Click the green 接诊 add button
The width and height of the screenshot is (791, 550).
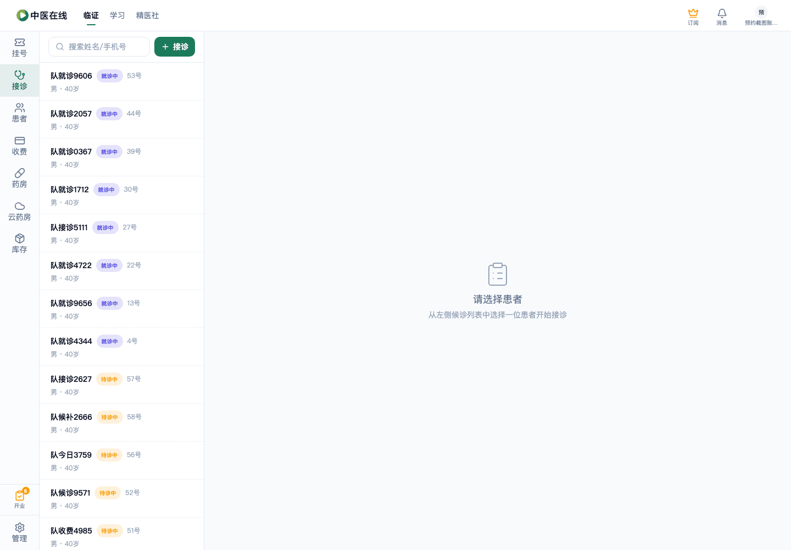click(175, 47)
